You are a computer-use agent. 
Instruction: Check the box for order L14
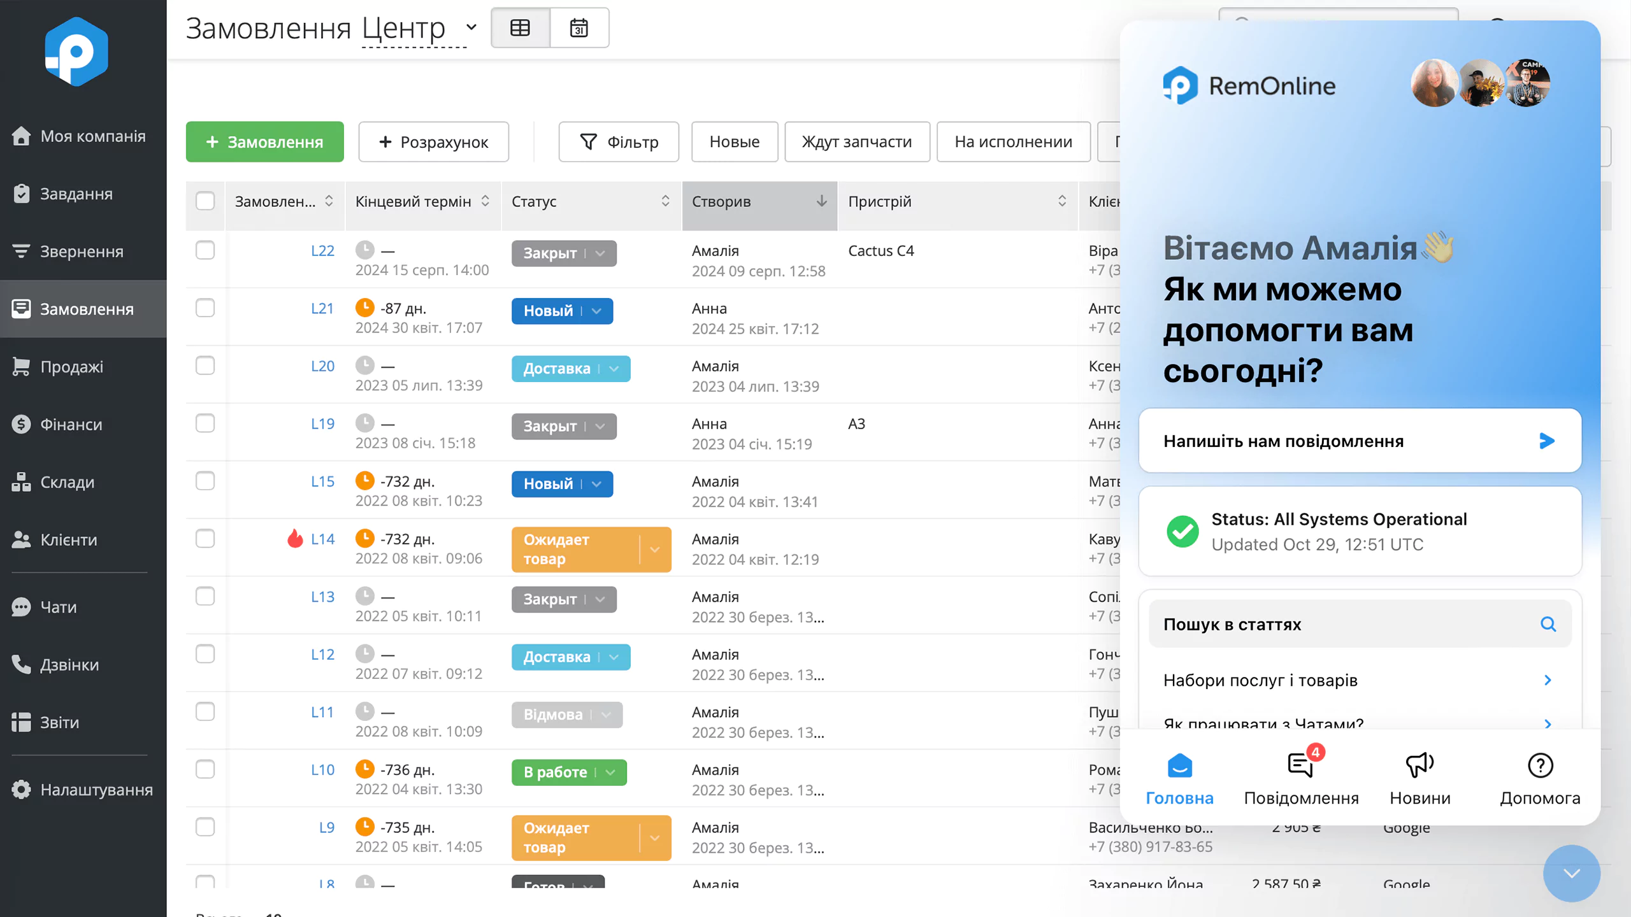coord(205,539)
